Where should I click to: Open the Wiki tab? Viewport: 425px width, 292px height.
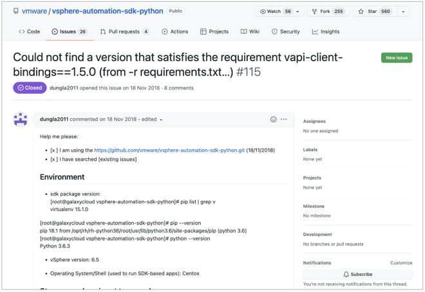250,32
